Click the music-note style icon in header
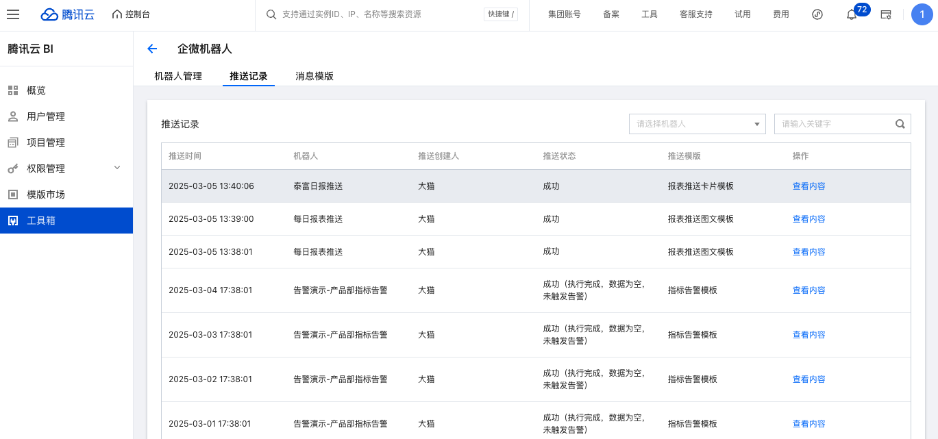This screenshot has width=938, height=439. [817, 14]
